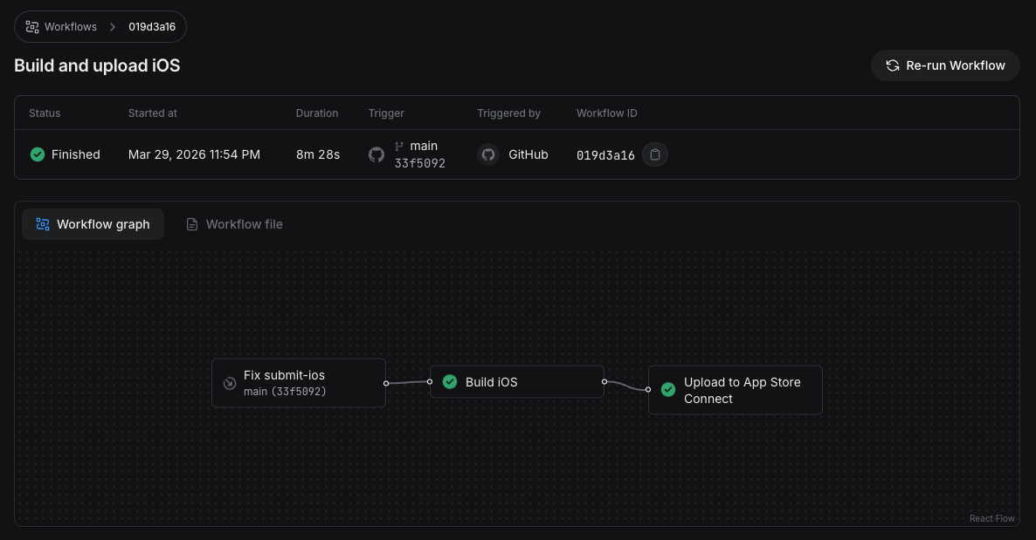Select the Fix submit-ios trigger node

tap(299, 383)
